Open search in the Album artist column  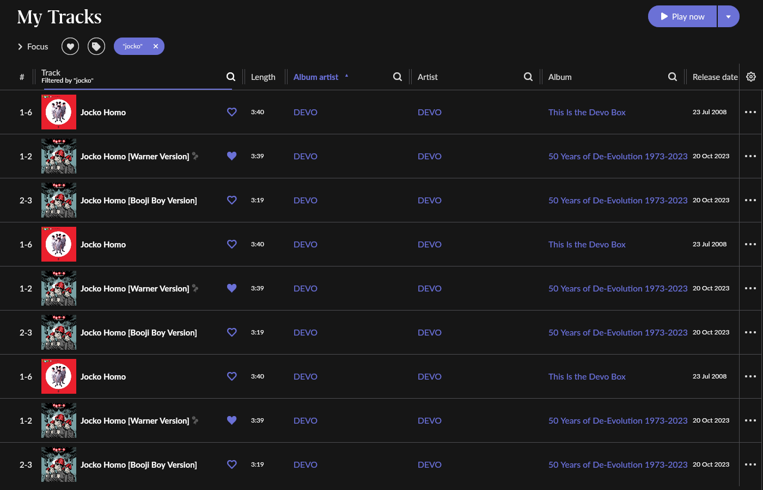click(x=398, y=77)
